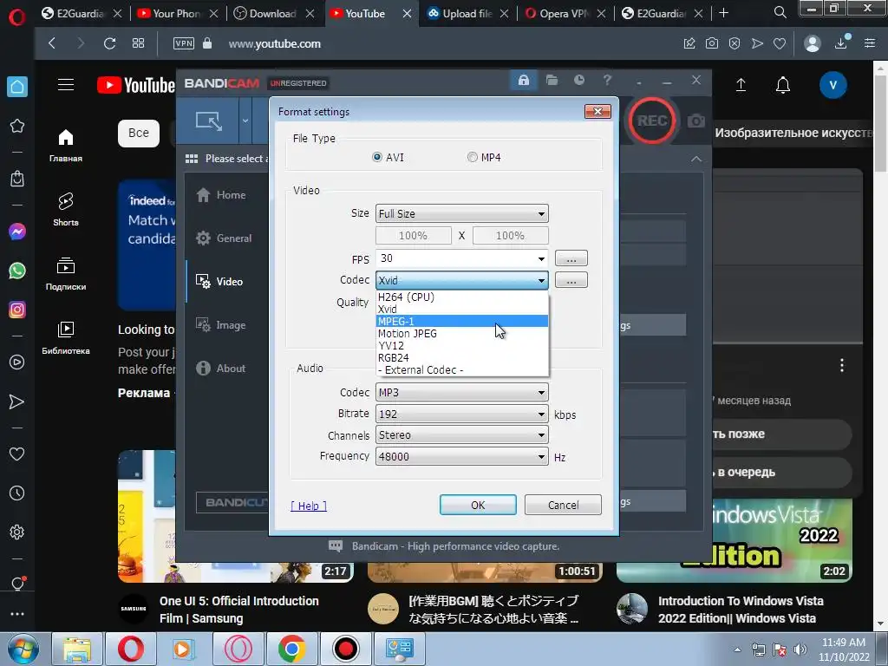Click the Opera VPN badge in address bar

coord(184,43)
